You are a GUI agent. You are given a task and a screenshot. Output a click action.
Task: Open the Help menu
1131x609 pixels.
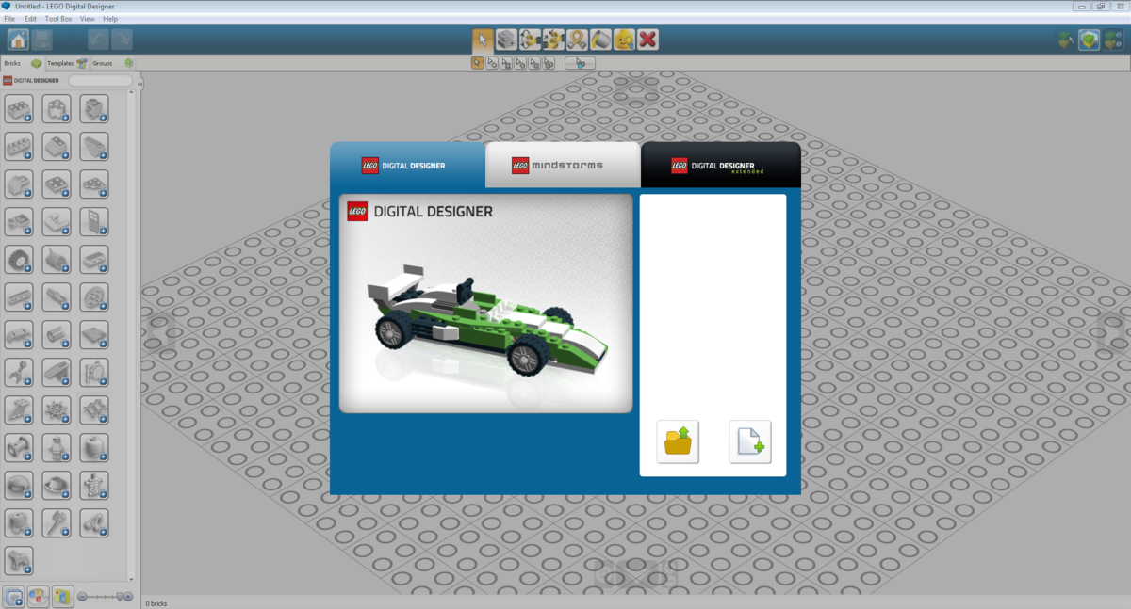110,19
